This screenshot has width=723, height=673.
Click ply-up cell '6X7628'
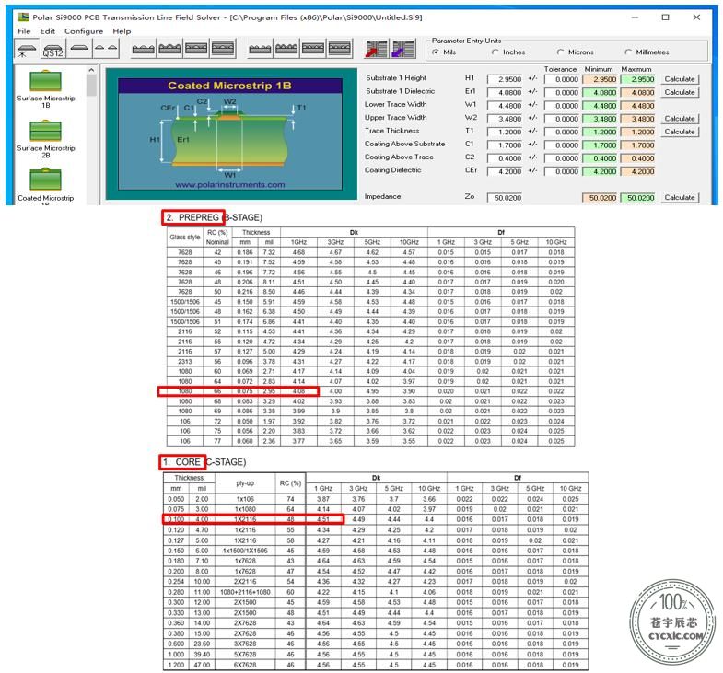pos(245,665)
